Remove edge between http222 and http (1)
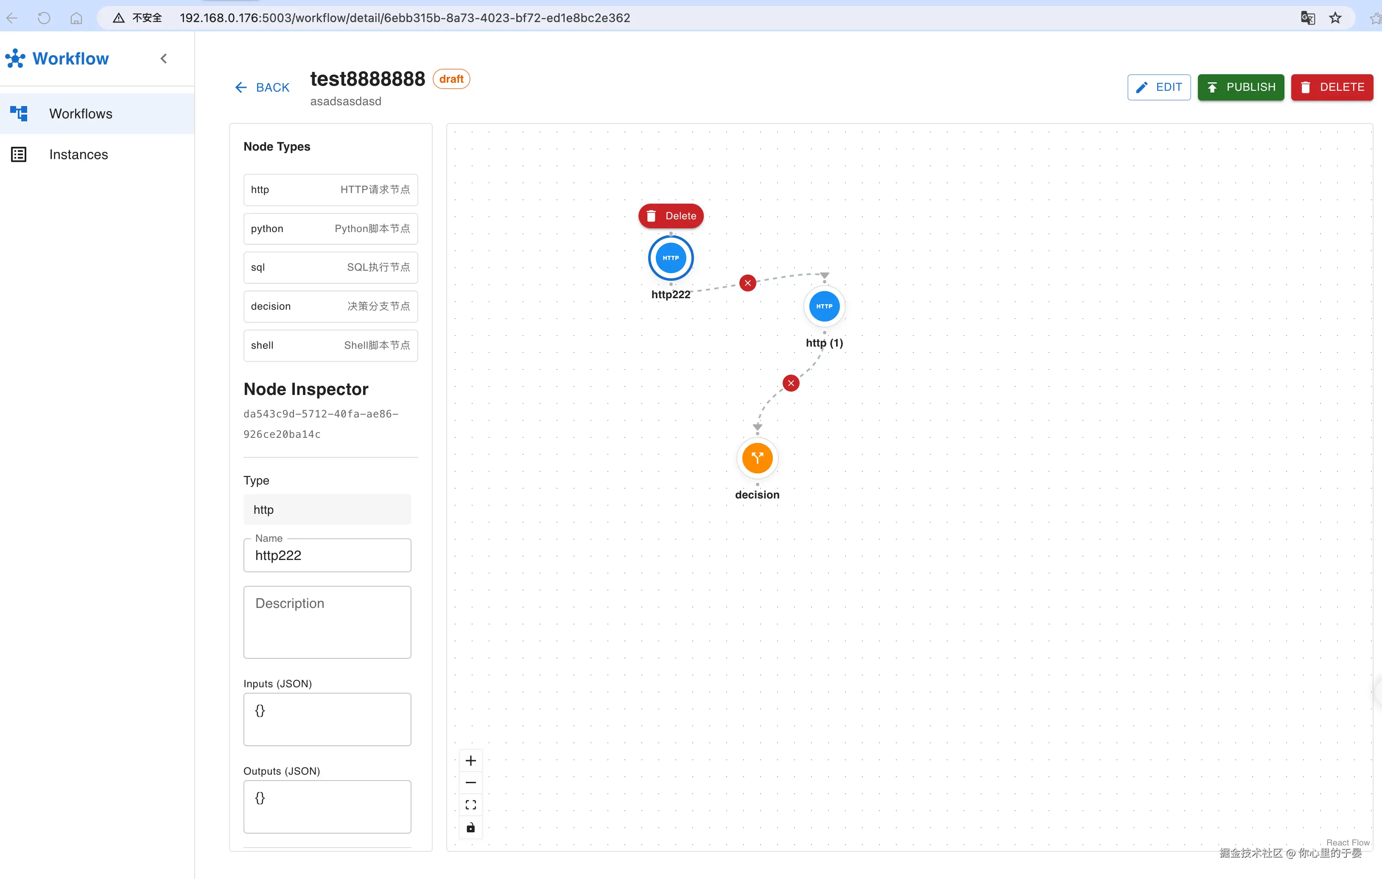 pos(747,283)
